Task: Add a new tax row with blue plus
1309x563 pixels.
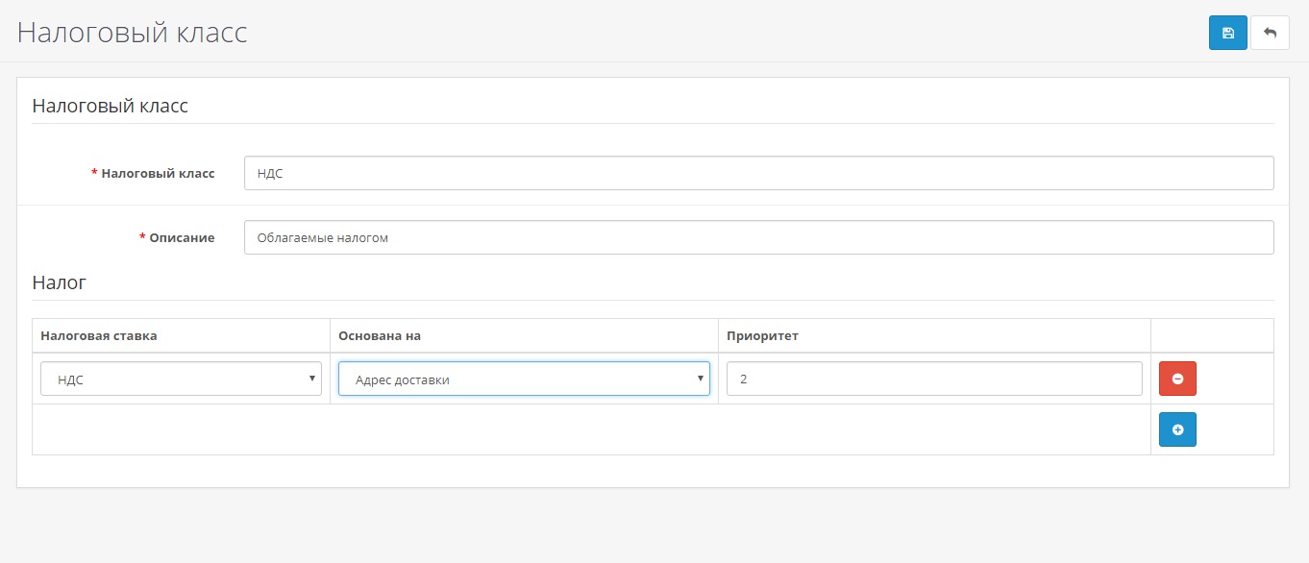Action: click(1177, 429)
